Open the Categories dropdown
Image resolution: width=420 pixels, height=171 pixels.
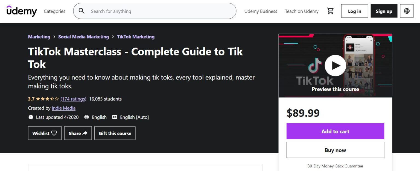54,11
